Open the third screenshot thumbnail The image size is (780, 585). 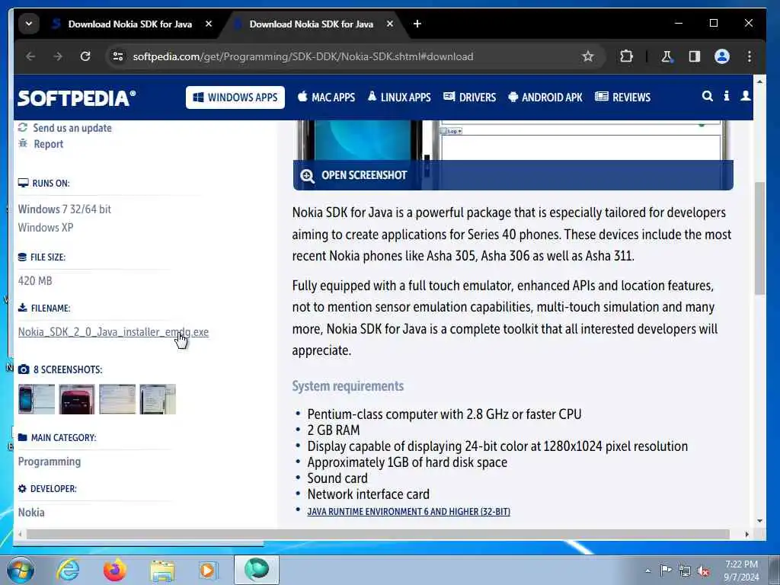pos(117,399)
